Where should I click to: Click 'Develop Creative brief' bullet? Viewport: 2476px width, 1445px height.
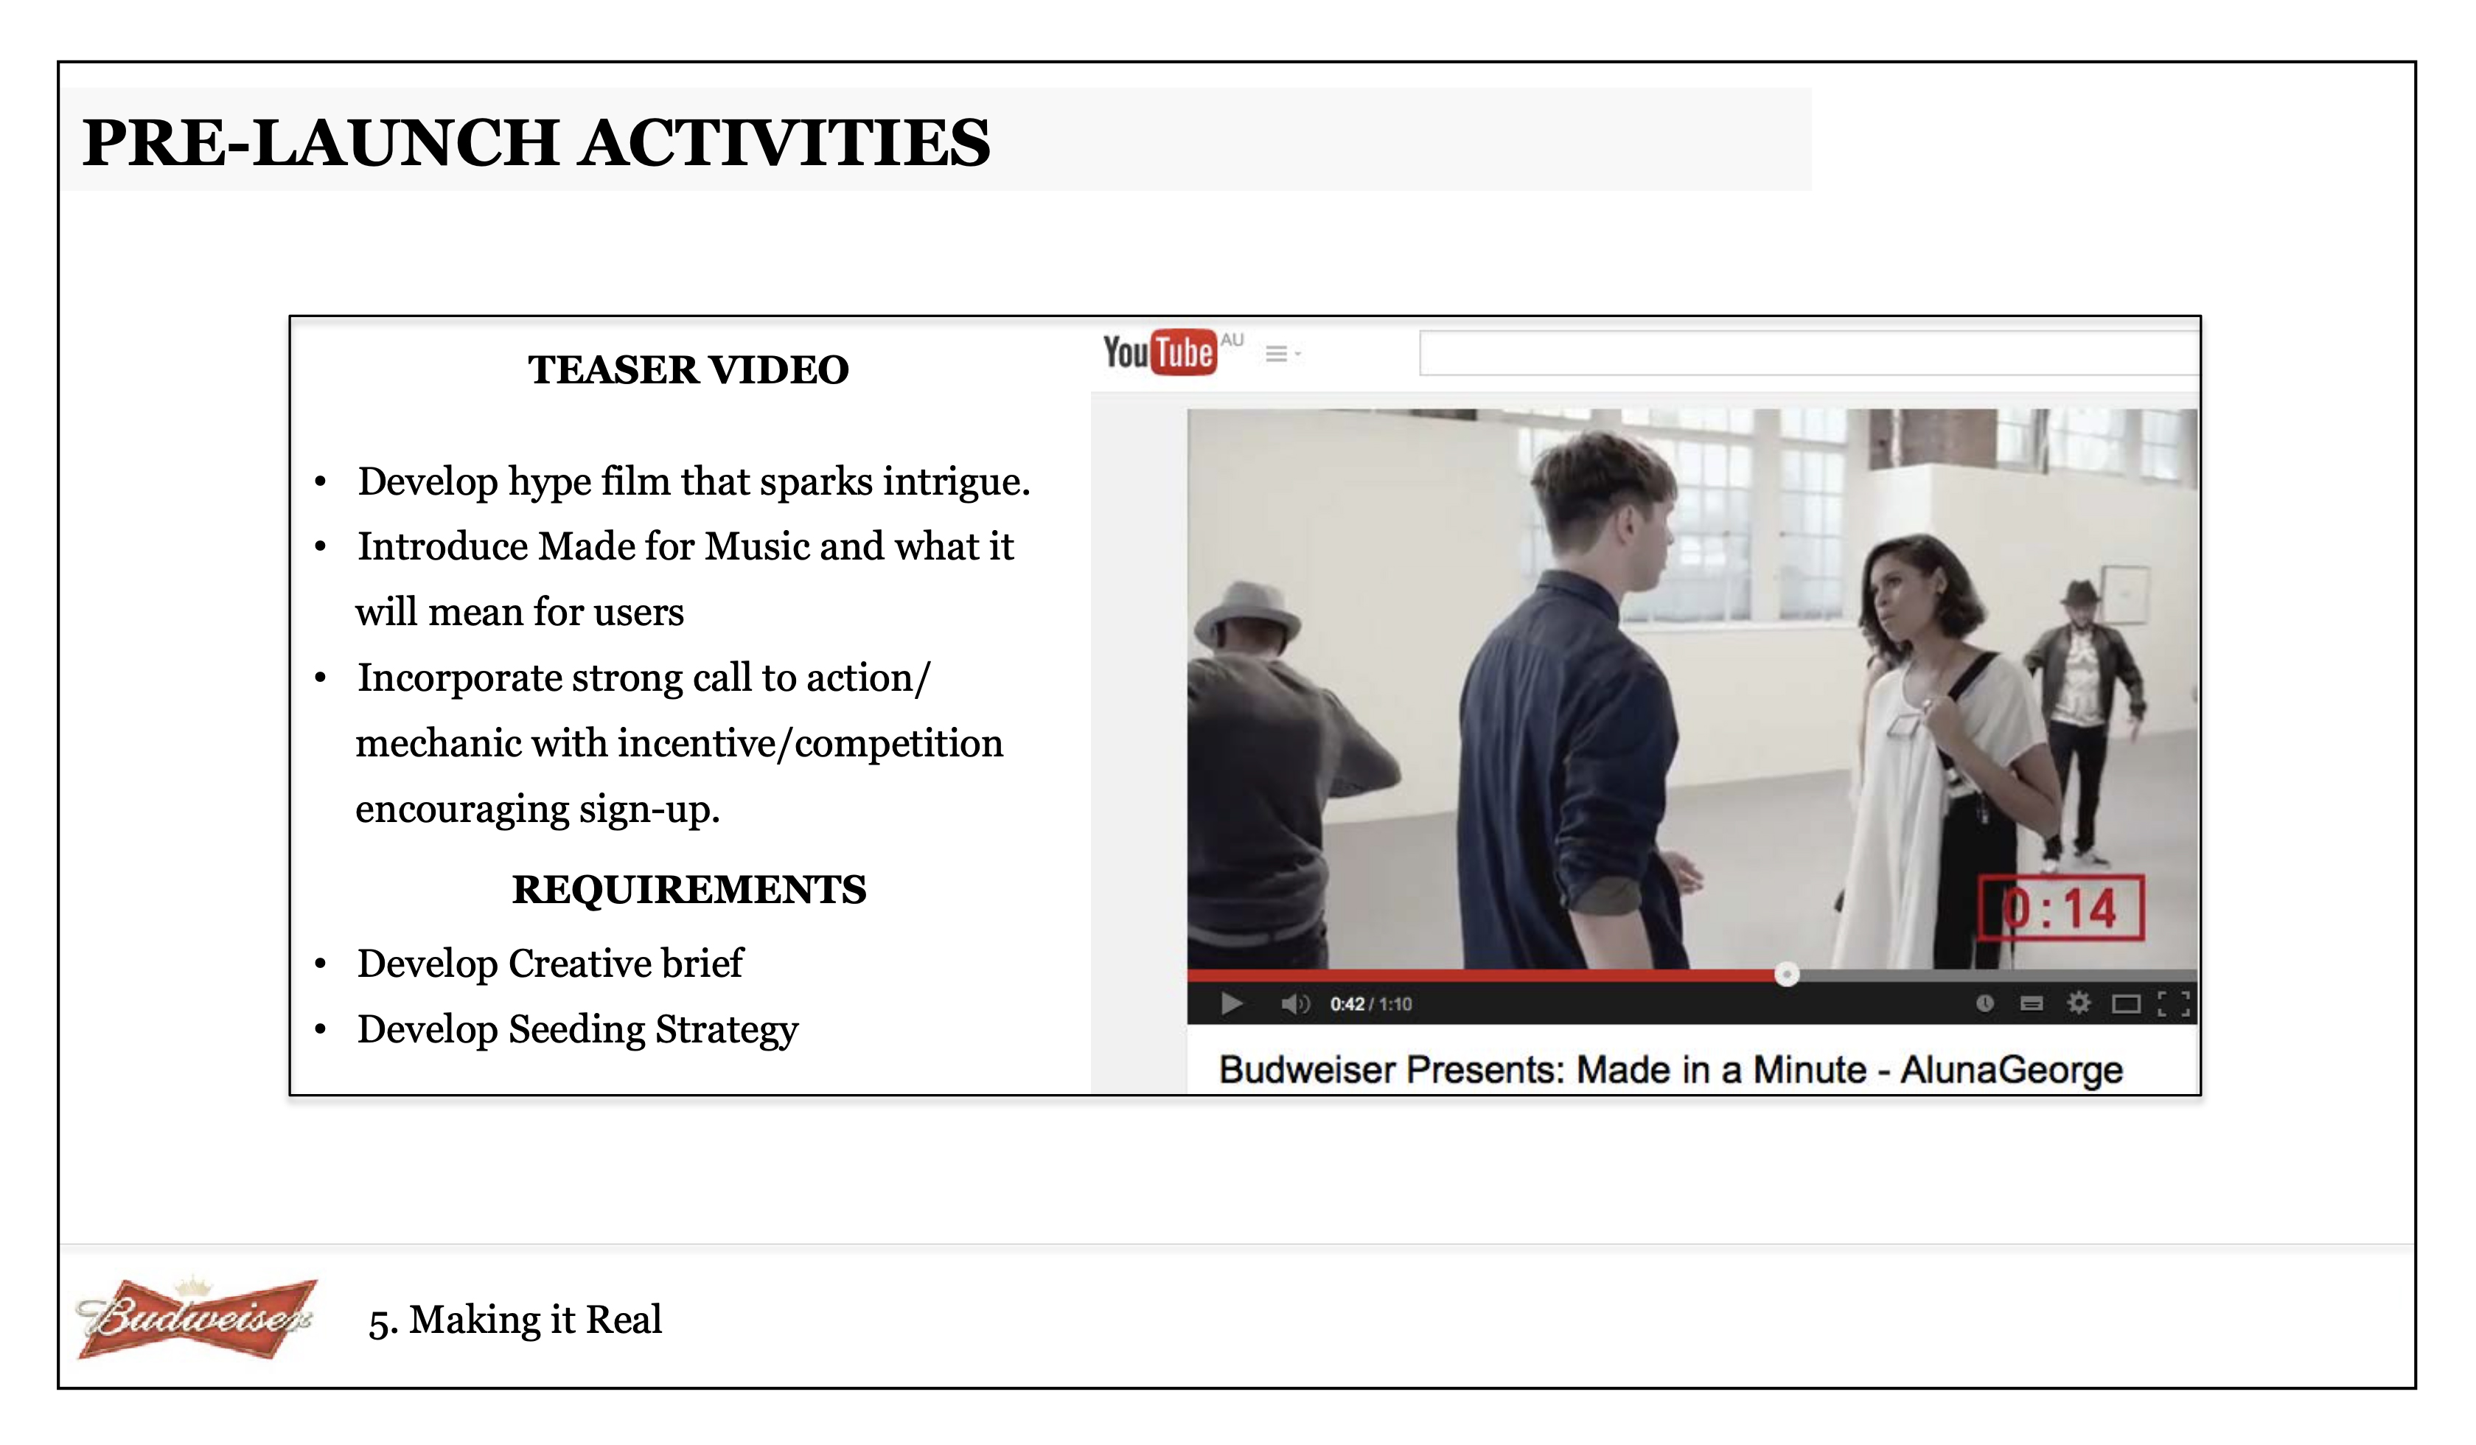point(550,964)
